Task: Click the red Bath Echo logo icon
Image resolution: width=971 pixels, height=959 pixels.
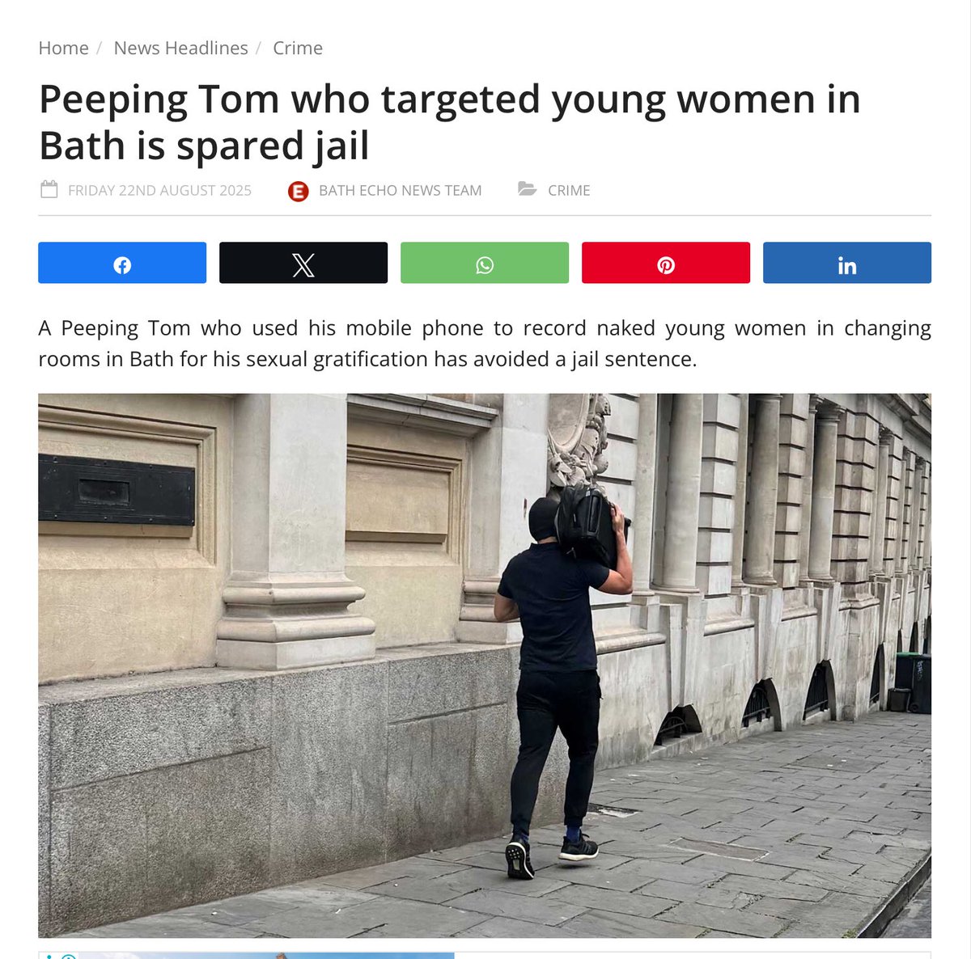Action: point(299,191)
